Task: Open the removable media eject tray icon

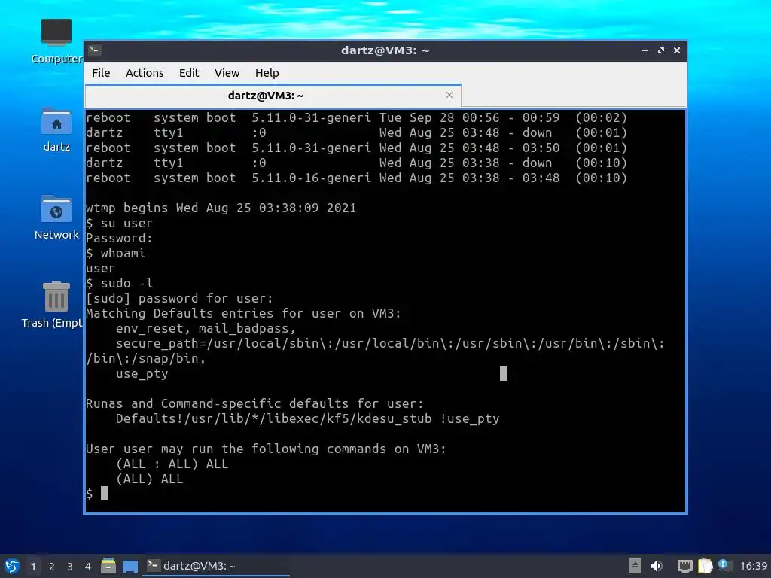Action: [x=635, y=566]
